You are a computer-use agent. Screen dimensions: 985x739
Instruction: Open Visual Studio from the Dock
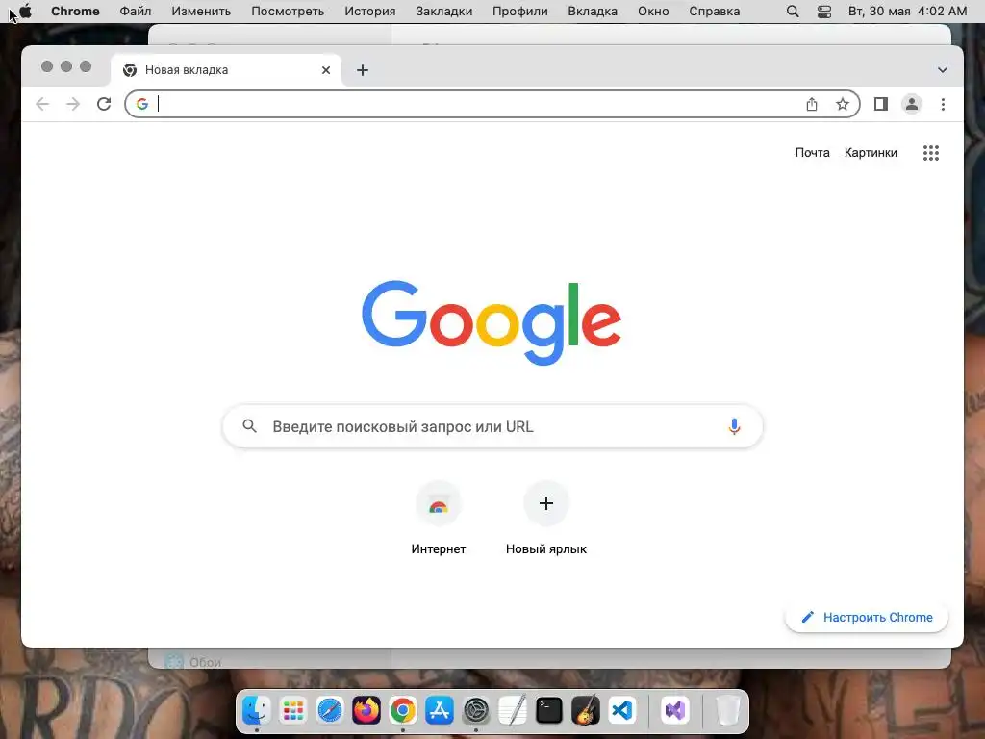[674, 711]
